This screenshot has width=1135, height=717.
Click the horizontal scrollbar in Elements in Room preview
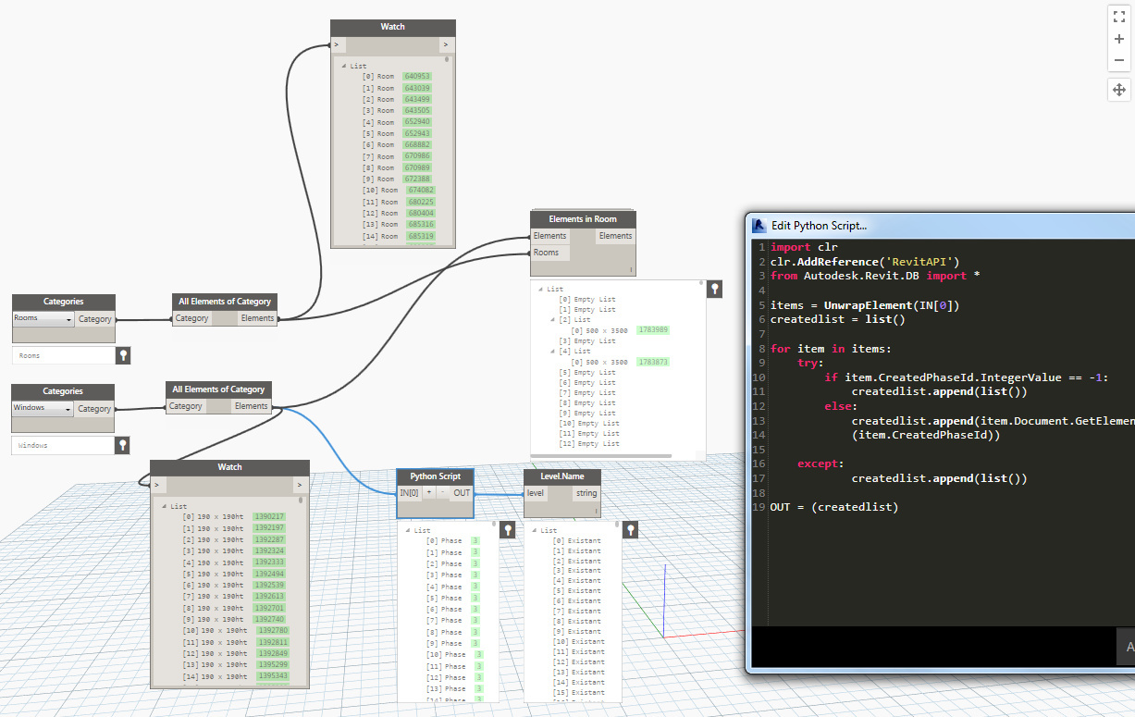(603, 455)
